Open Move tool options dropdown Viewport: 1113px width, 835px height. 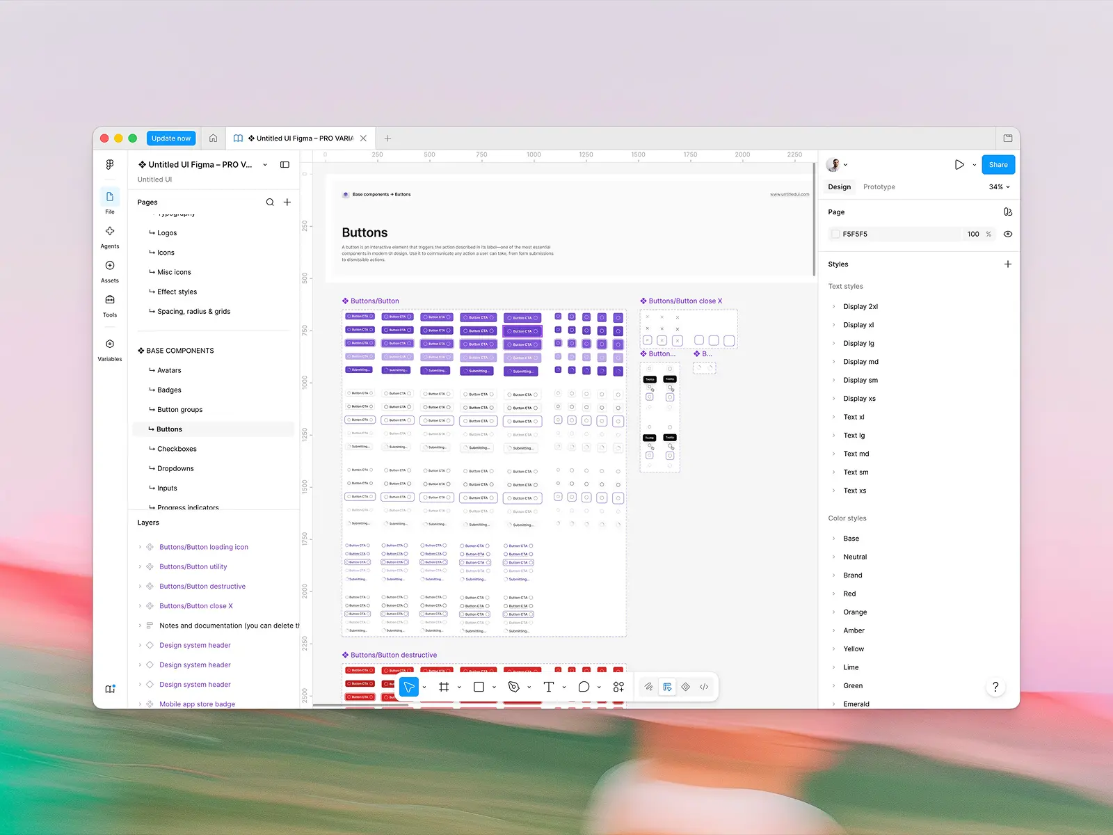pyautogui.click(x=424, y=687)
